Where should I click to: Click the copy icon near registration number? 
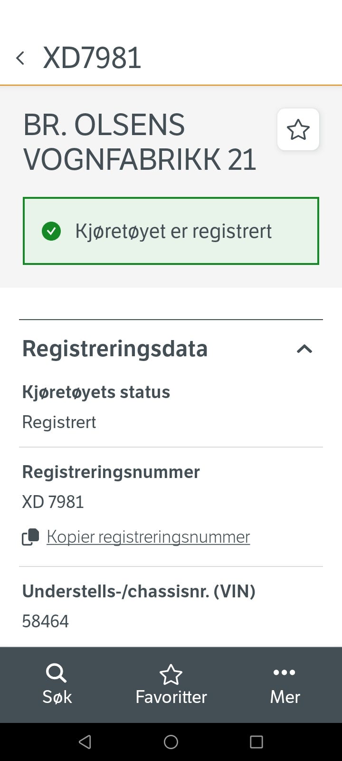[30, 537]
